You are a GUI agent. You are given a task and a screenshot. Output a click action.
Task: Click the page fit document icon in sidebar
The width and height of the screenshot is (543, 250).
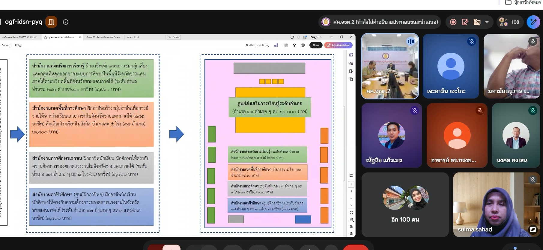[x=351, y=220]
